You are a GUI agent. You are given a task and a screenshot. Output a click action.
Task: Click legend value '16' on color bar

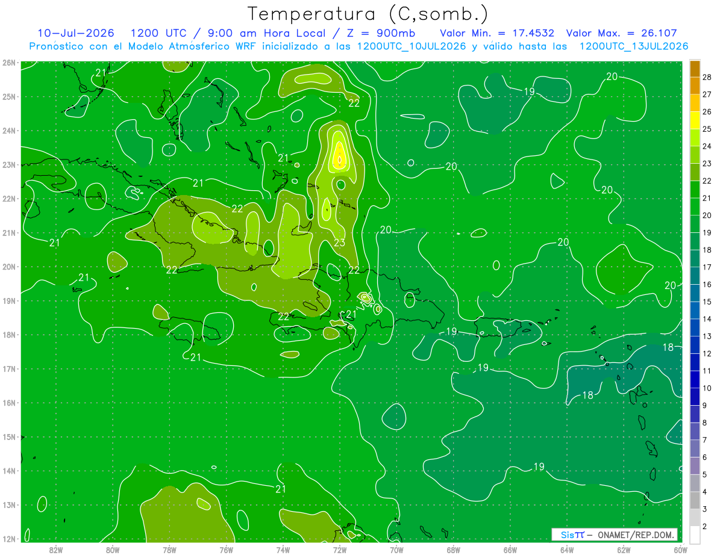coord(707,284)
